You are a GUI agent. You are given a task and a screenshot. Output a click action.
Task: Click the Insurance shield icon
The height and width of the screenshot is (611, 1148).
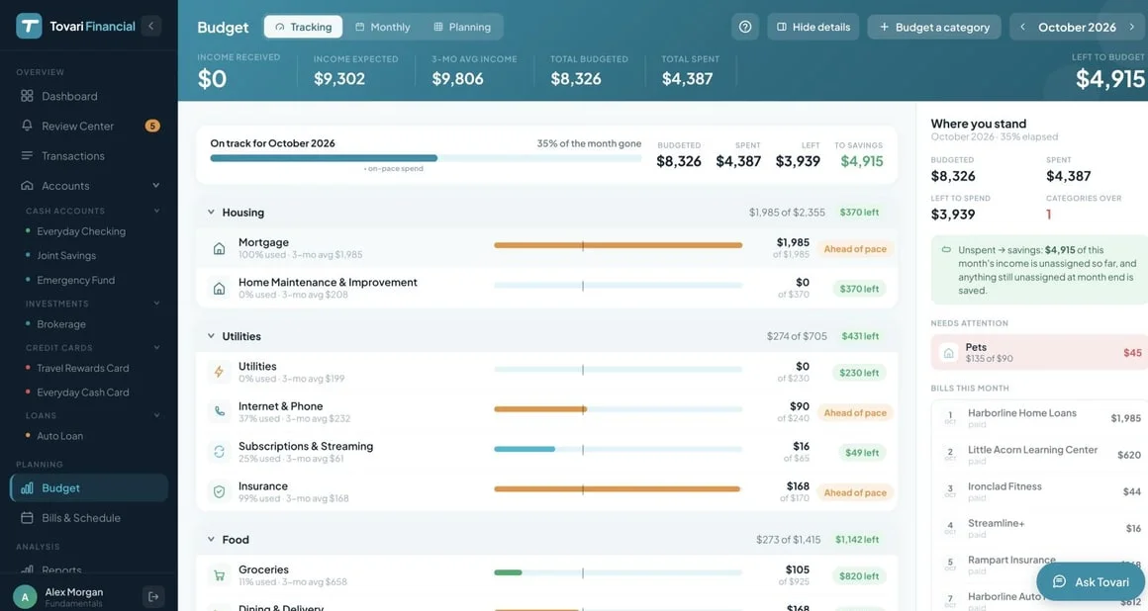[x=219, y=491]
